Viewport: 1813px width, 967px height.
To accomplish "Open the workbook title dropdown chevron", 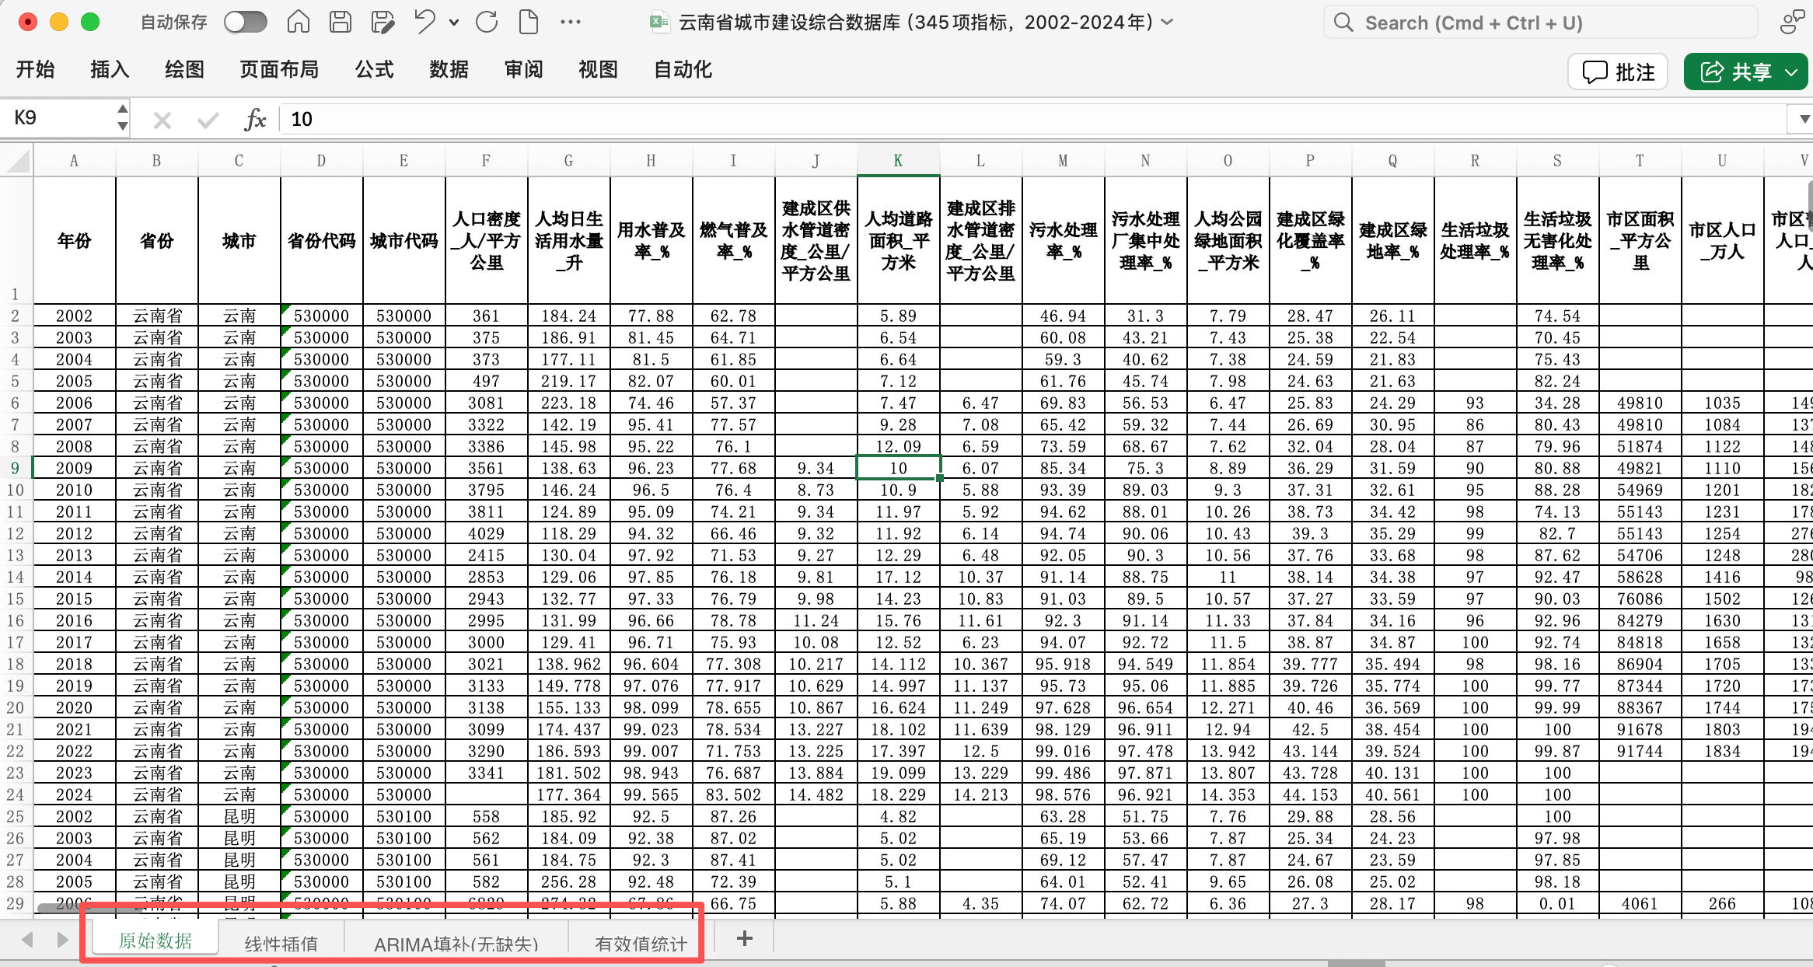I will click(x=1167, y=22).
